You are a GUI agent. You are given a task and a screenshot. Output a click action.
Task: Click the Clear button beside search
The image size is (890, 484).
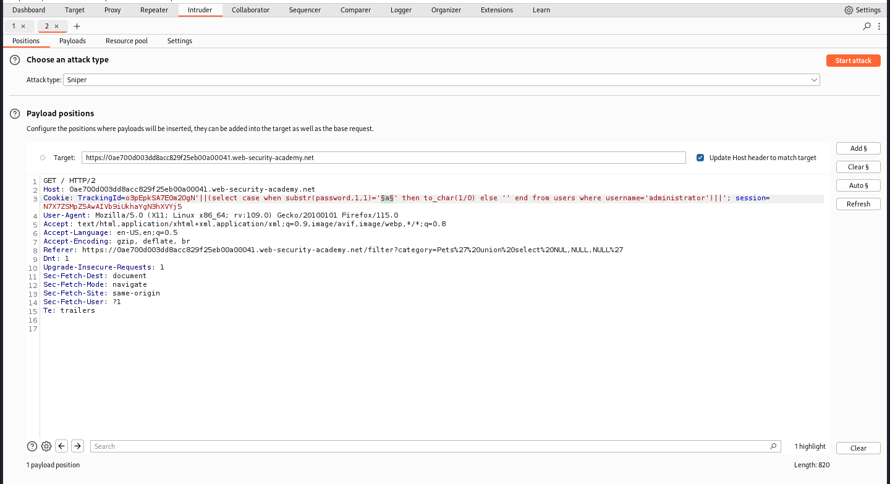[x=858, y=448]
